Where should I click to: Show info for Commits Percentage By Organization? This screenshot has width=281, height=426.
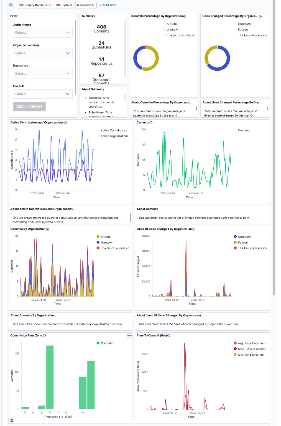point(185,16)
